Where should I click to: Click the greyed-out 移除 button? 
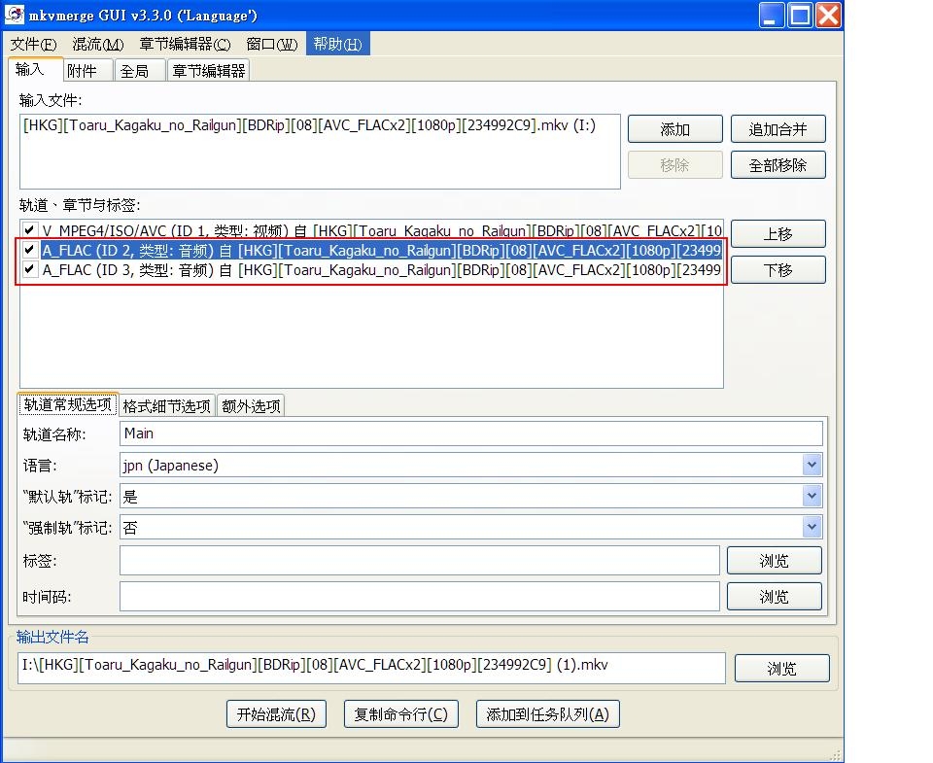pyautogui.click(x=674, y=165)
